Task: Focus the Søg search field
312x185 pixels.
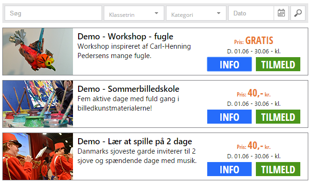Action: tap(53, 13)
